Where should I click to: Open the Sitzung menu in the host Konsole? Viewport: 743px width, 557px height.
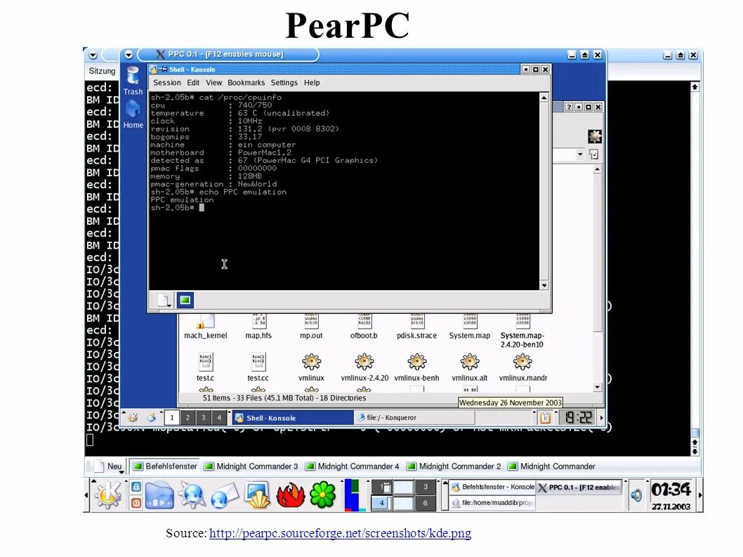point(102,71)
